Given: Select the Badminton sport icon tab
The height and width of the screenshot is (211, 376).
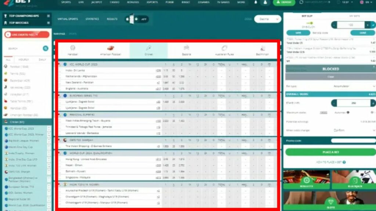Looking at the screenshot, I should click(x=262, y=51).
